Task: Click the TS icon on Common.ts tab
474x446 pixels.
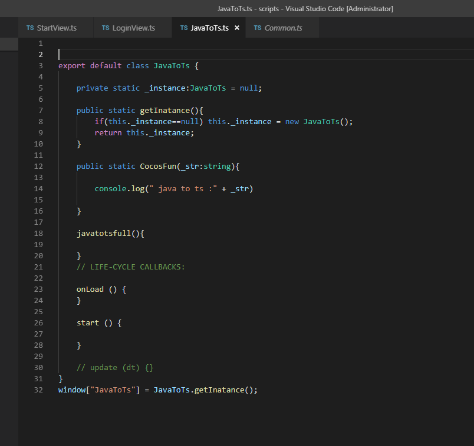Action: pyautogui.click(x=258, y=28)
